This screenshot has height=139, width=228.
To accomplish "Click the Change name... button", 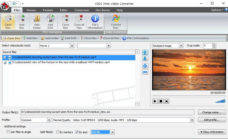I will [x=212, y=112].
